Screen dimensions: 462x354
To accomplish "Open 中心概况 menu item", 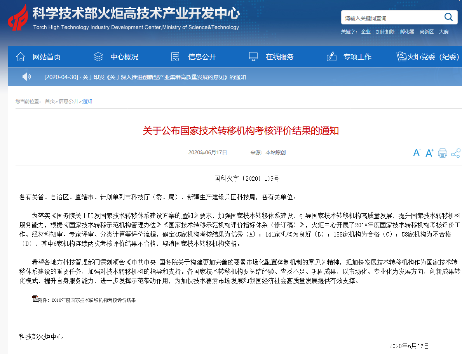I will click(x=124, y=57).
